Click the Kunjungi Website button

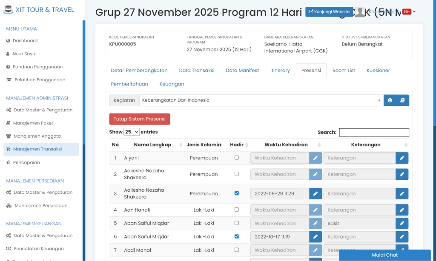point(329,12)
